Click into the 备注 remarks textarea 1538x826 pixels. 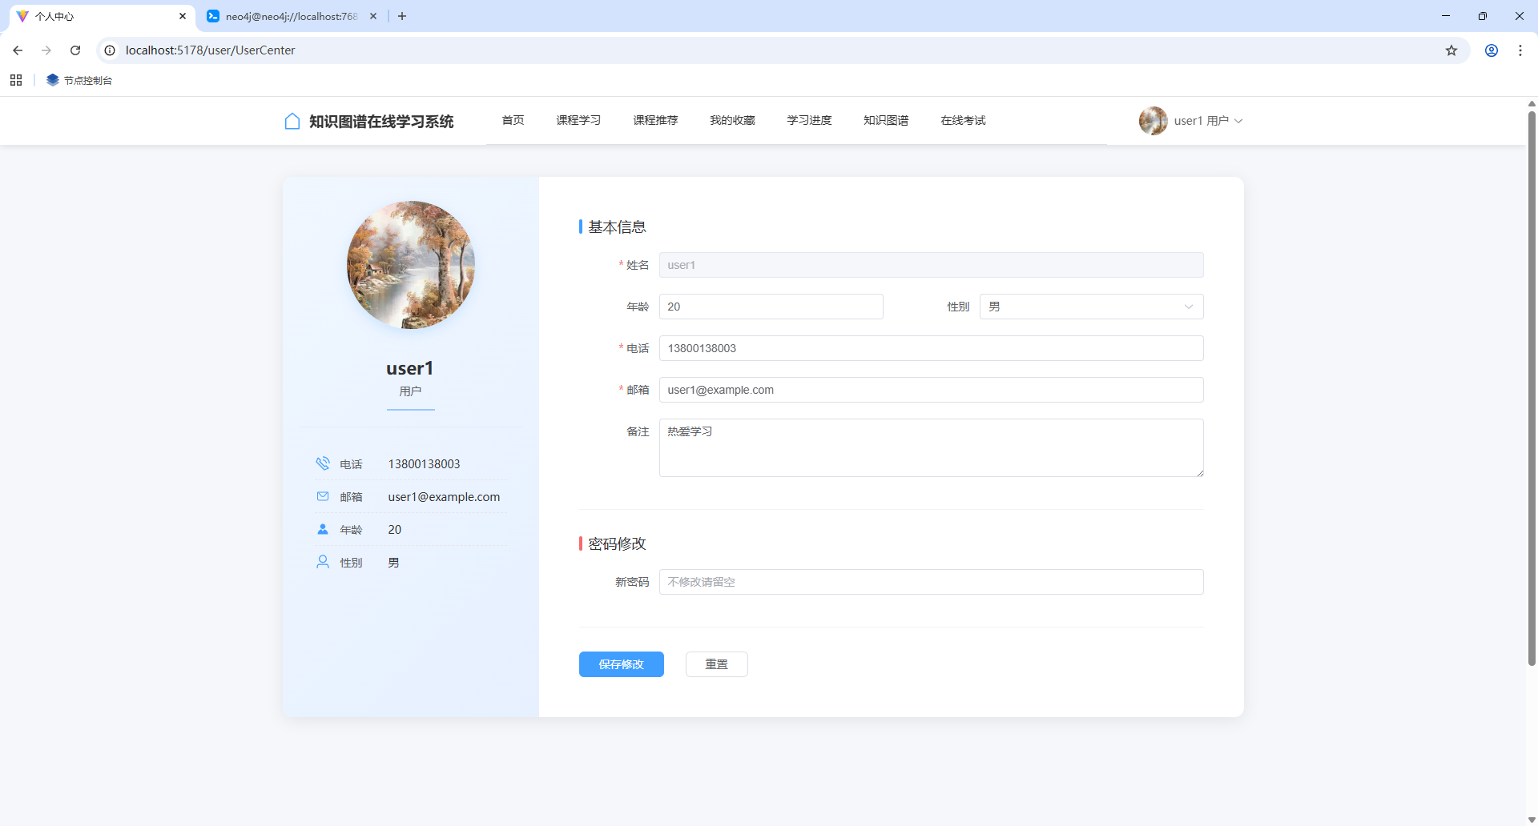click(x=931, y=447)
